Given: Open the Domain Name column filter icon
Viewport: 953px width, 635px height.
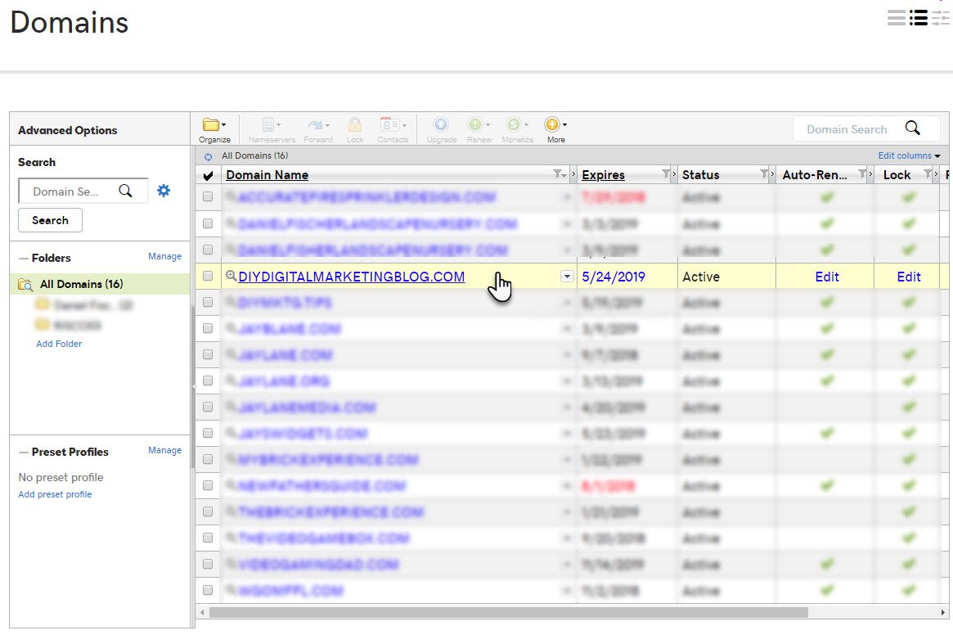Looking at the screenshot, I should pyautogui.click(x=559, y=174).
